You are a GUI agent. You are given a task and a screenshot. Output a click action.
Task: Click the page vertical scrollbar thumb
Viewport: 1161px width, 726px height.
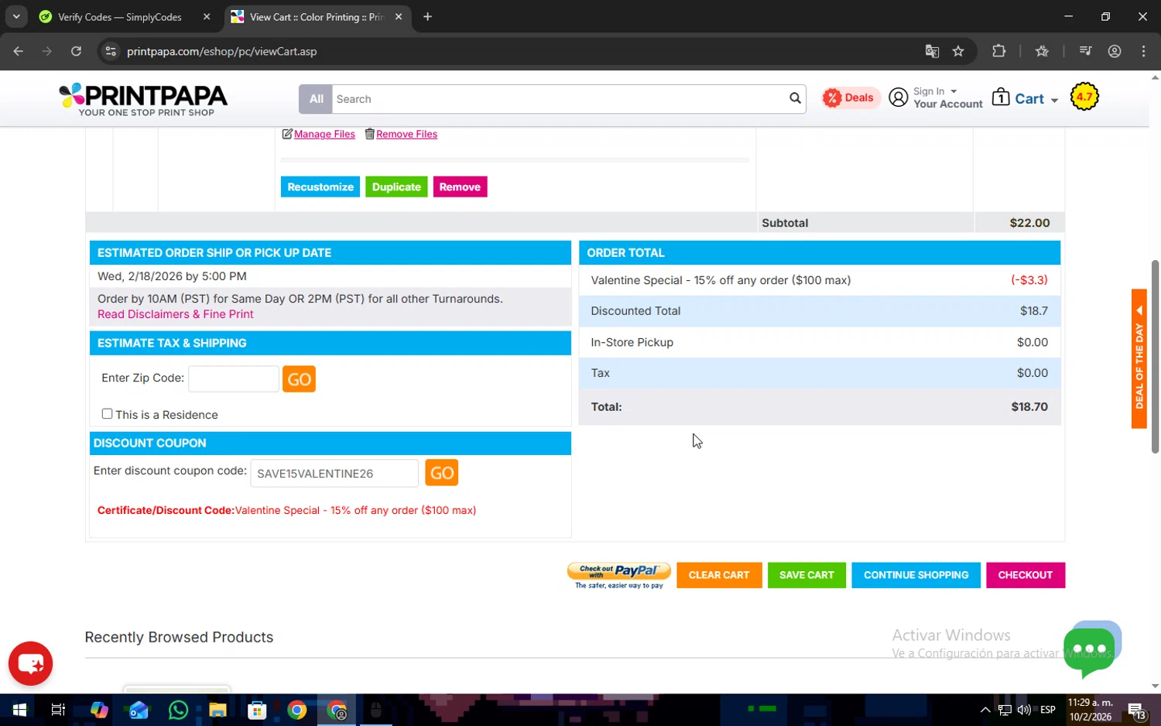tap(1155, 357)
